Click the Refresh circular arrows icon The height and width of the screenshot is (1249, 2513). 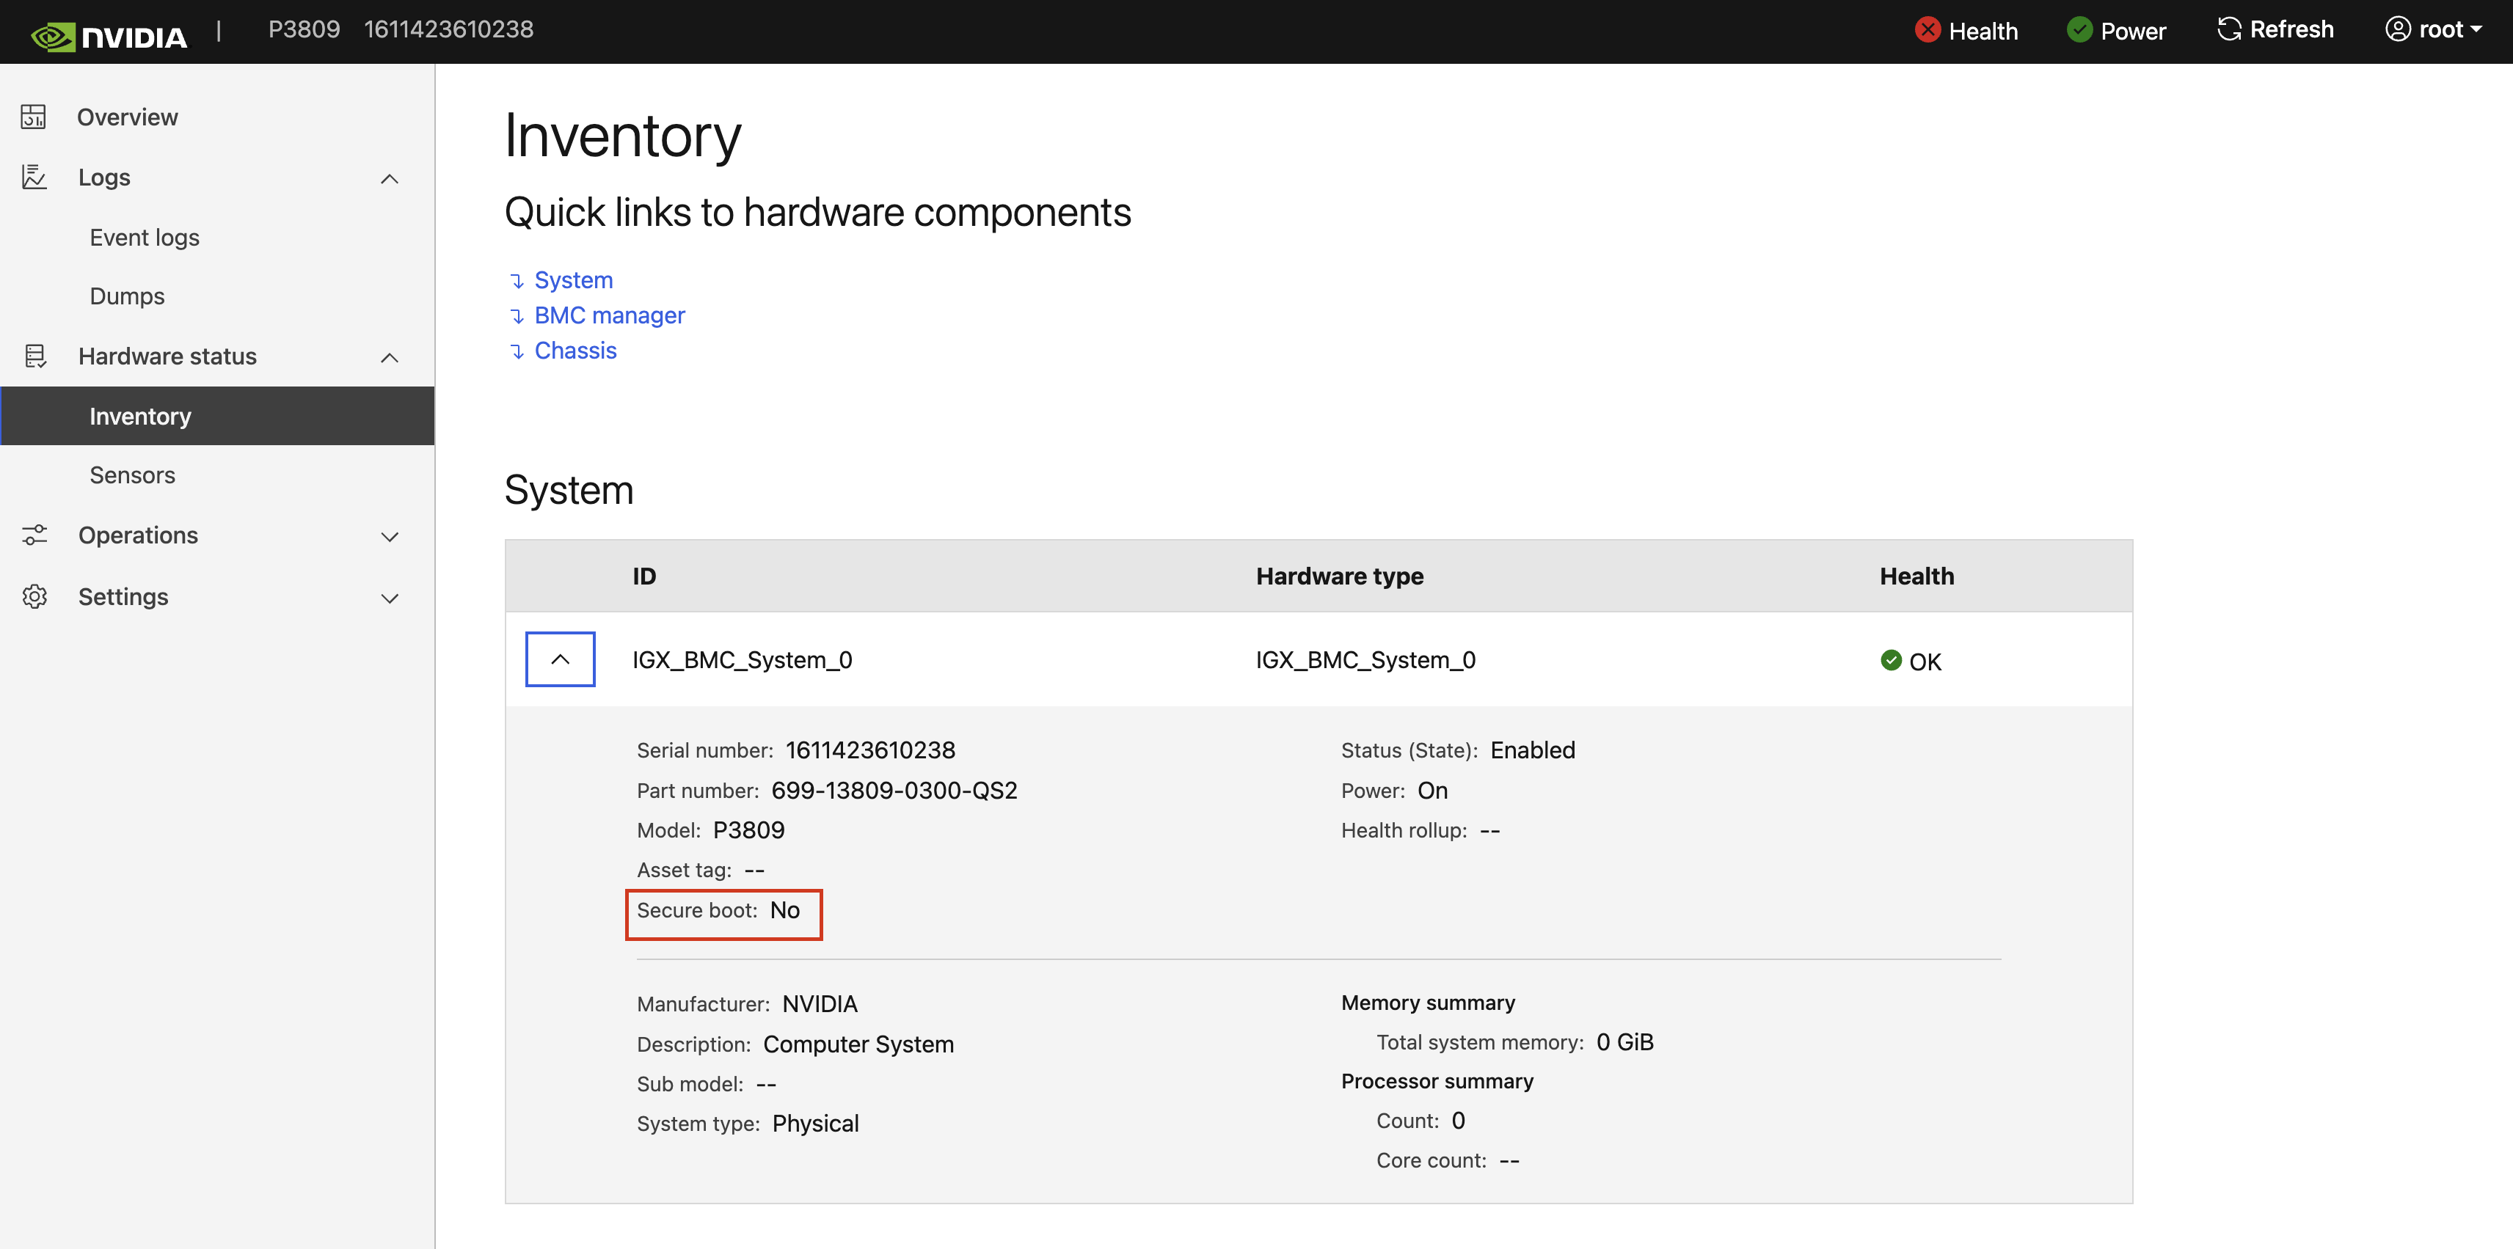[2229, 30]
